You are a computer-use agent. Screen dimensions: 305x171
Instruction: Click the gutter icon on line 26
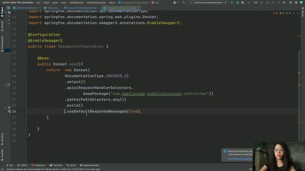pyautogui.click(x=9, y=111)
